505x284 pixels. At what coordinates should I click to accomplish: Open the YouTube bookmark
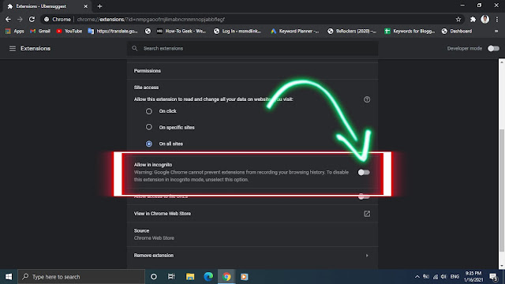(69, 31)
